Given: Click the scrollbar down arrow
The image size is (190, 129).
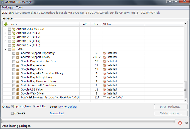Looking at the screenshot, I should (185, 100).
